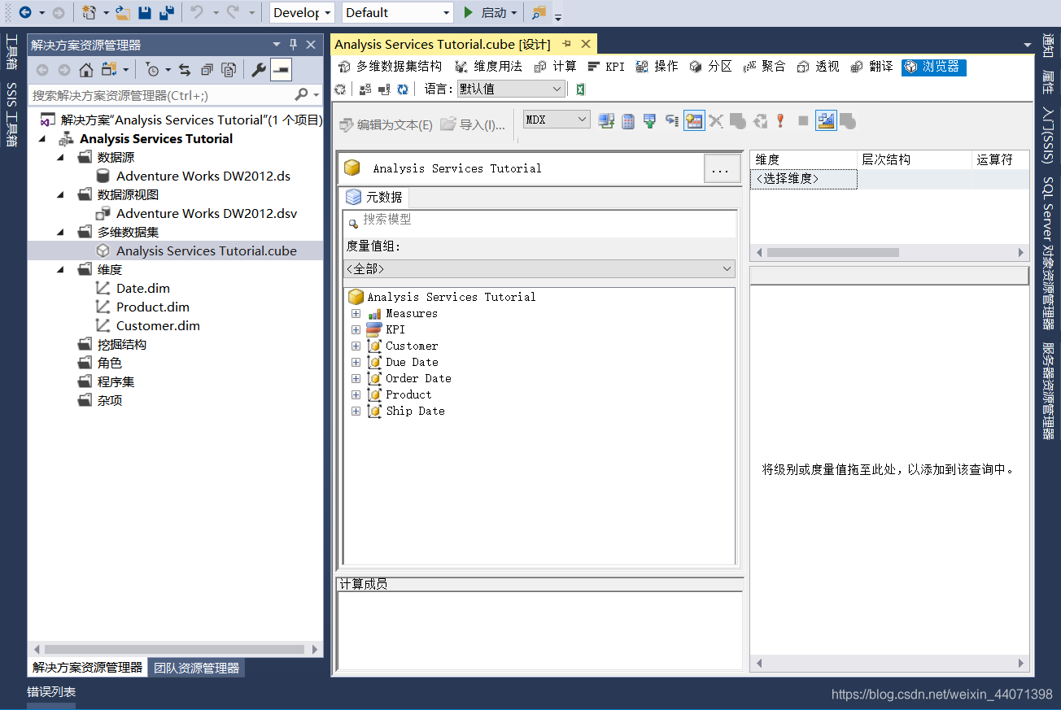Expand the Product dimension node
Screen dimensions: 1061x710
pyautogui.click(x=356, y=394)
